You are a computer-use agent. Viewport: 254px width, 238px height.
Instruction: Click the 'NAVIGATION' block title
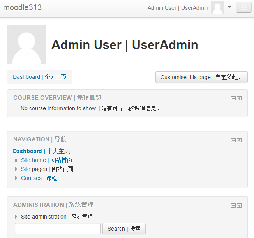(40, 139)
